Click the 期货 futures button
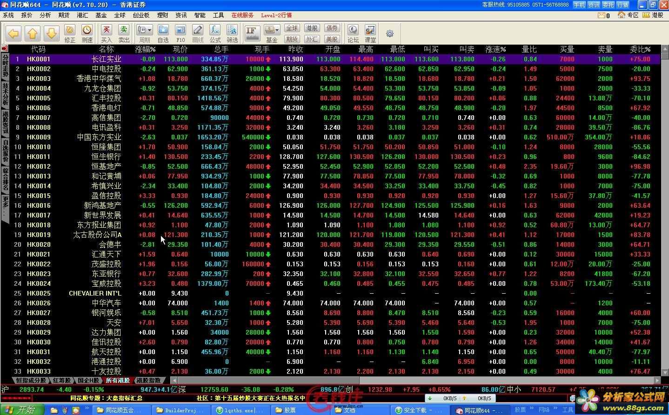 [x=292, y=39]
